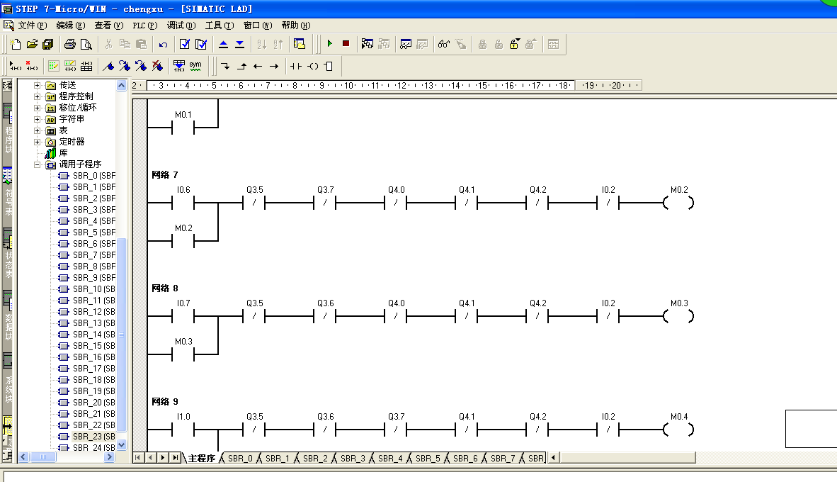Draw a line up in ladder
Screen dimensions: 837x482
click(241, 66)
